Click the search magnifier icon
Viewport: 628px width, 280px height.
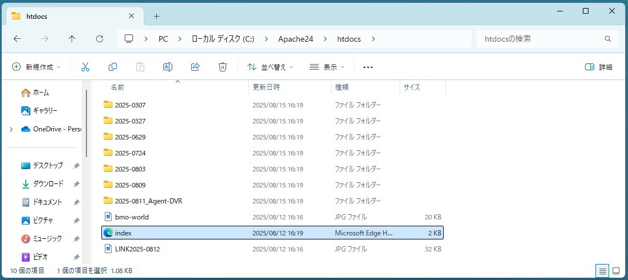(607, 39)
